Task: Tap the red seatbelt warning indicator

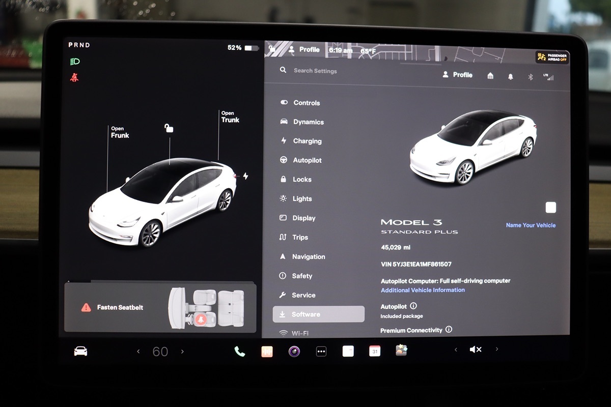Action: [74, 78]
